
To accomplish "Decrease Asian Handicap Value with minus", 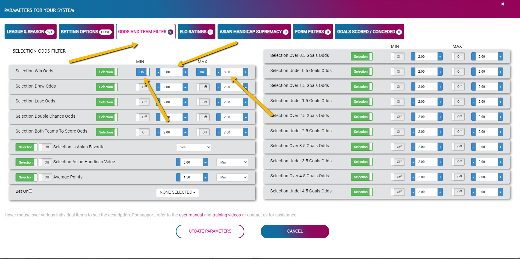I will click(178, 162).
